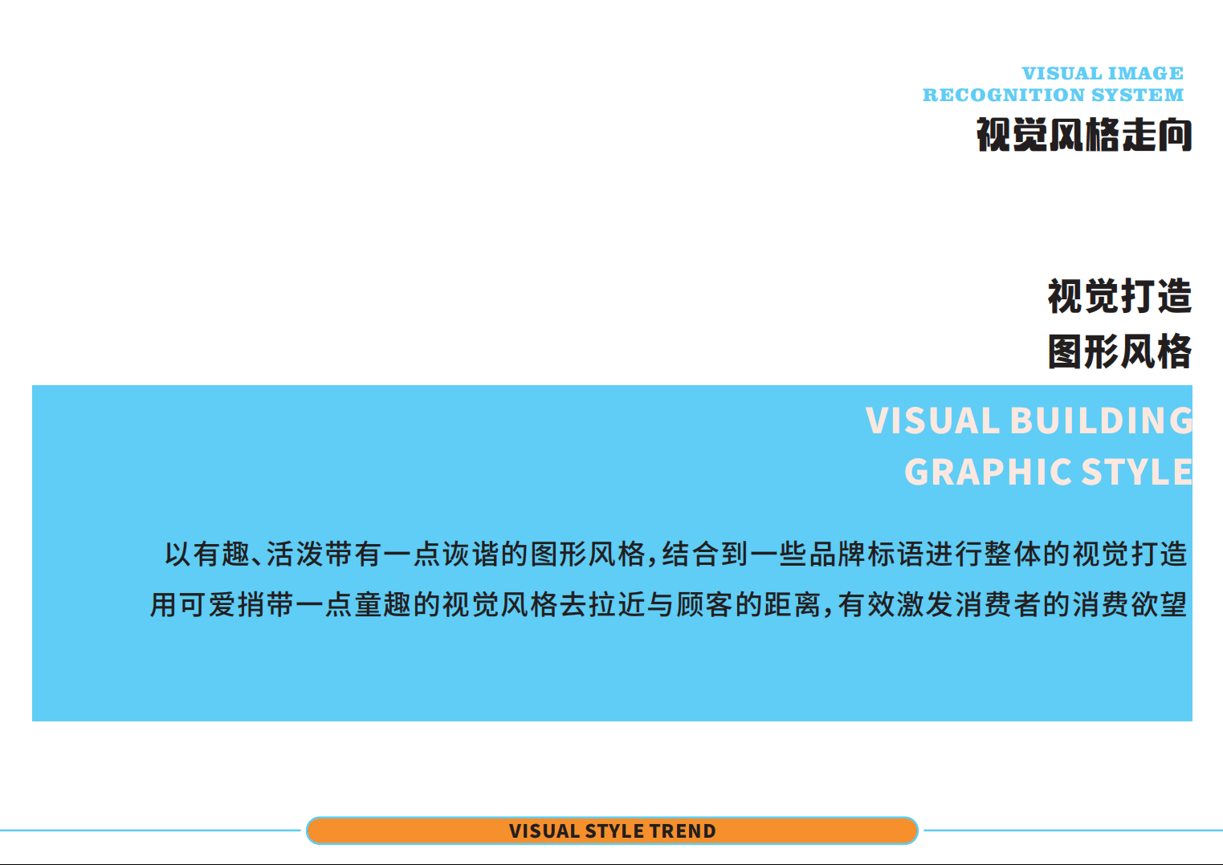Click the paragraph line starting '以有趣、活泼'

tap(676, 554)
